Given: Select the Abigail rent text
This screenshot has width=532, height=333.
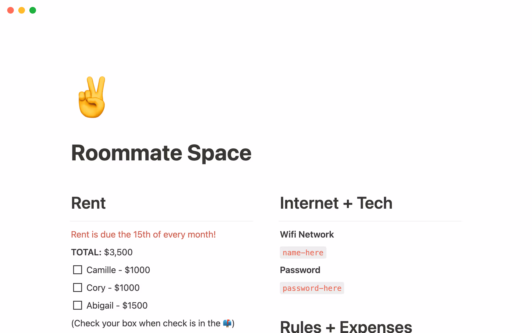Looking at the screenshot, I should pos(117,305).
